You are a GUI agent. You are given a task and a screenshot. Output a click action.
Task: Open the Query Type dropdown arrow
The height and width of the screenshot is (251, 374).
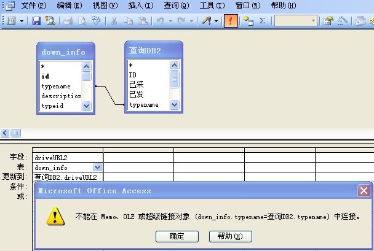click(x=216, y=21)
